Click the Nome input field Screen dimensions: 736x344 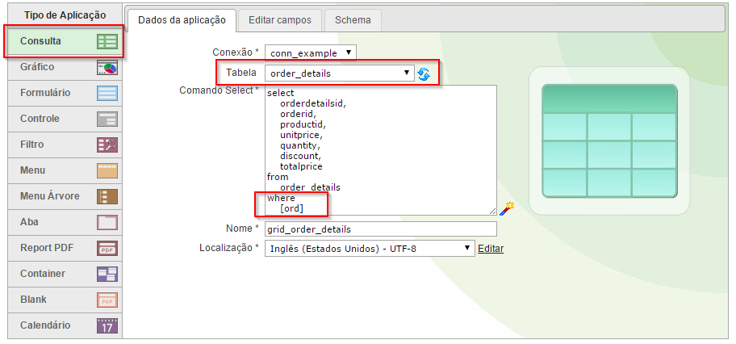pos(380,229)
